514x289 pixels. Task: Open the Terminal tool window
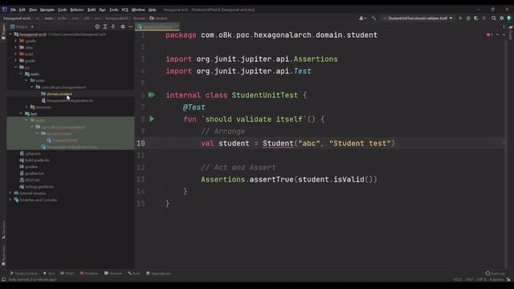(113, 273)
